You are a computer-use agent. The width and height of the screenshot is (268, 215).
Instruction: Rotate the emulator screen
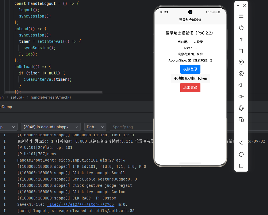coord(241,108)
